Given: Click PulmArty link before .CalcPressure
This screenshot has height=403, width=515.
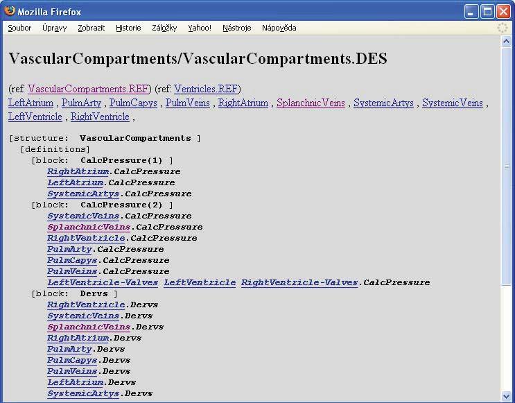Looking at the screenshot, I should (69, 249).
